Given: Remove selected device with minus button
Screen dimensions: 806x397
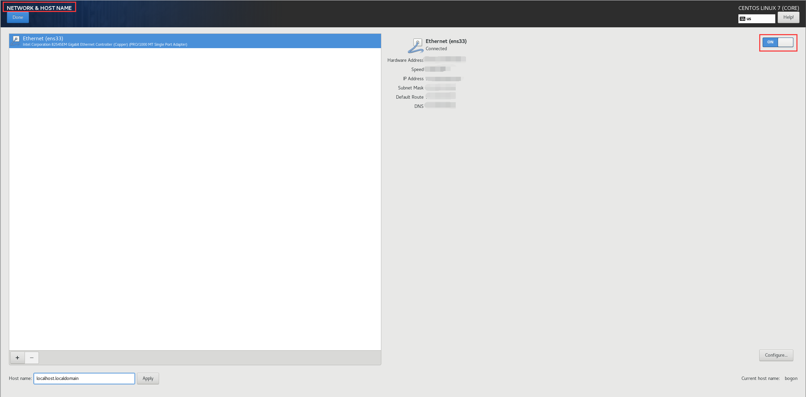Looking at the screenshot, I should click(32, 358).
